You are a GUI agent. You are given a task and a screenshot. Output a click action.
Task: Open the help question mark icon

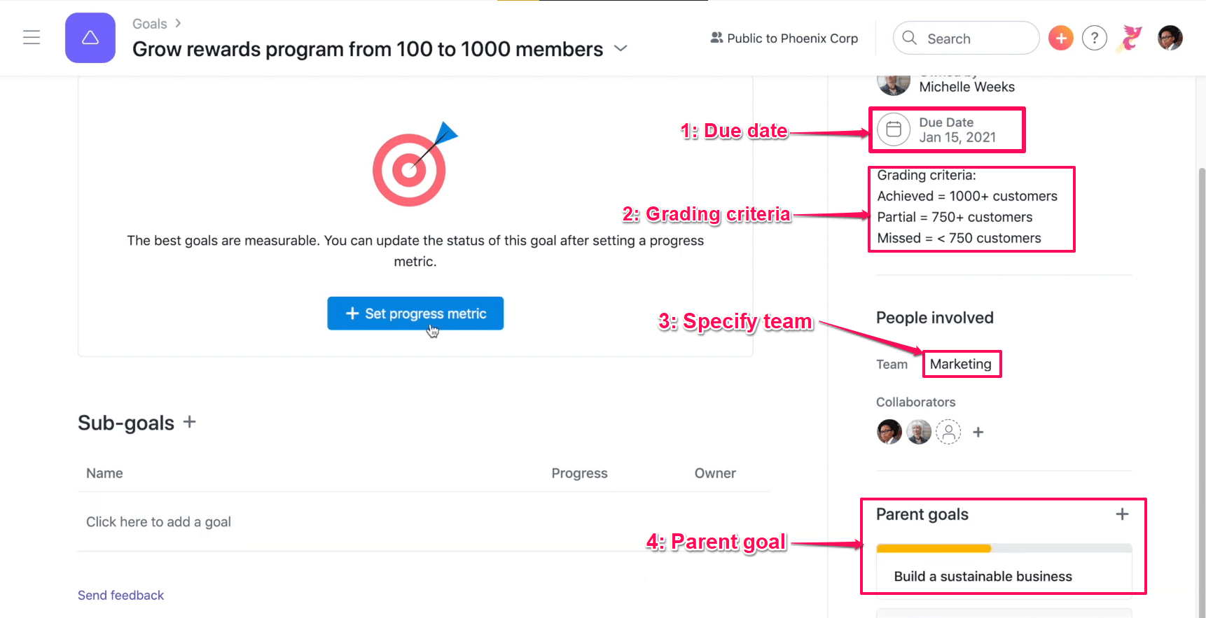point(1094,38)
